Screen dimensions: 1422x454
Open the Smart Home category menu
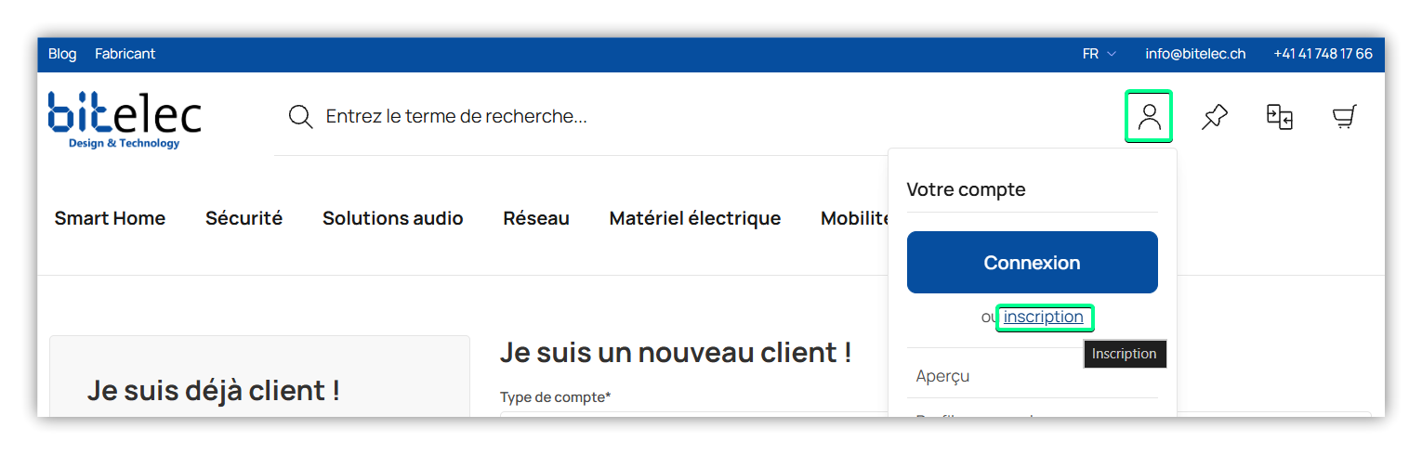pos(110,218)
